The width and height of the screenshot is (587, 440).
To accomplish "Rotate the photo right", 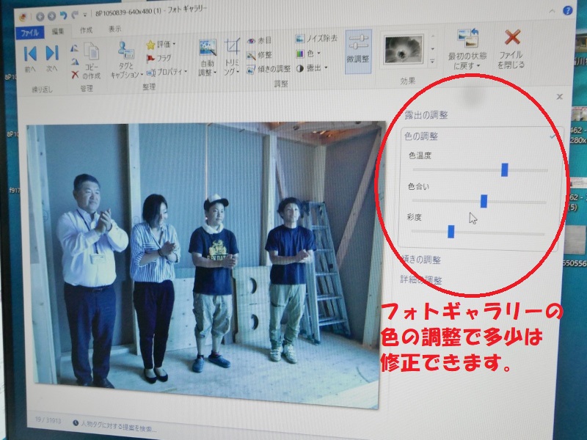I will [75, 62].
